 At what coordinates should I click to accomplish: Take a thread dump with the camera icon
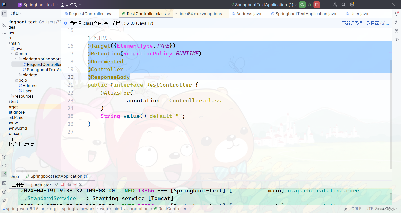[x=69, y=185]
